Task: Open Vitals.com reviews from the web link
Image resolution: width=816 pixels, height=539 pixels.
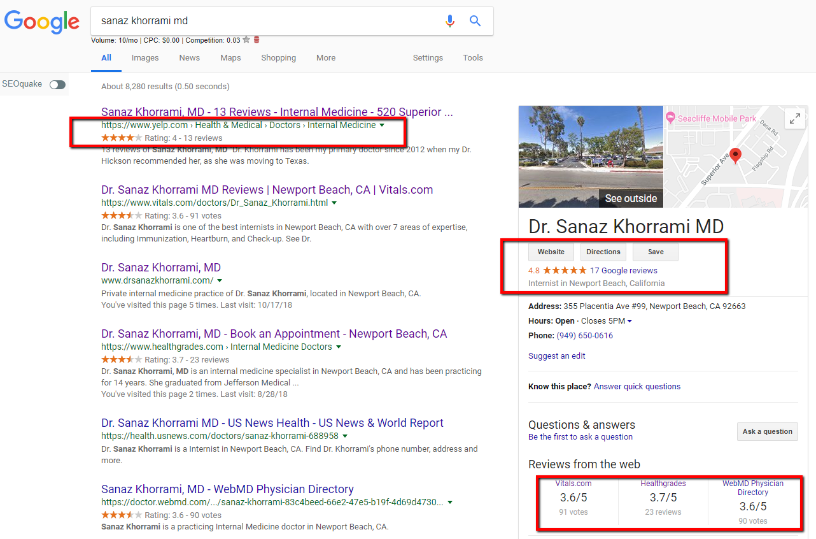Action: tap(573, 484)
